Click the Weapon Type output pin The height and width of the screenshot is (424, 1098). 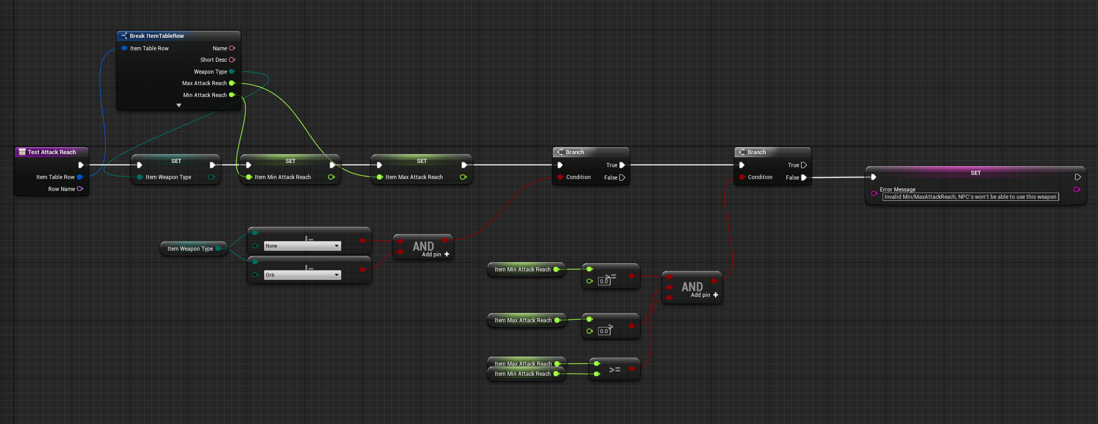[232, 72]
